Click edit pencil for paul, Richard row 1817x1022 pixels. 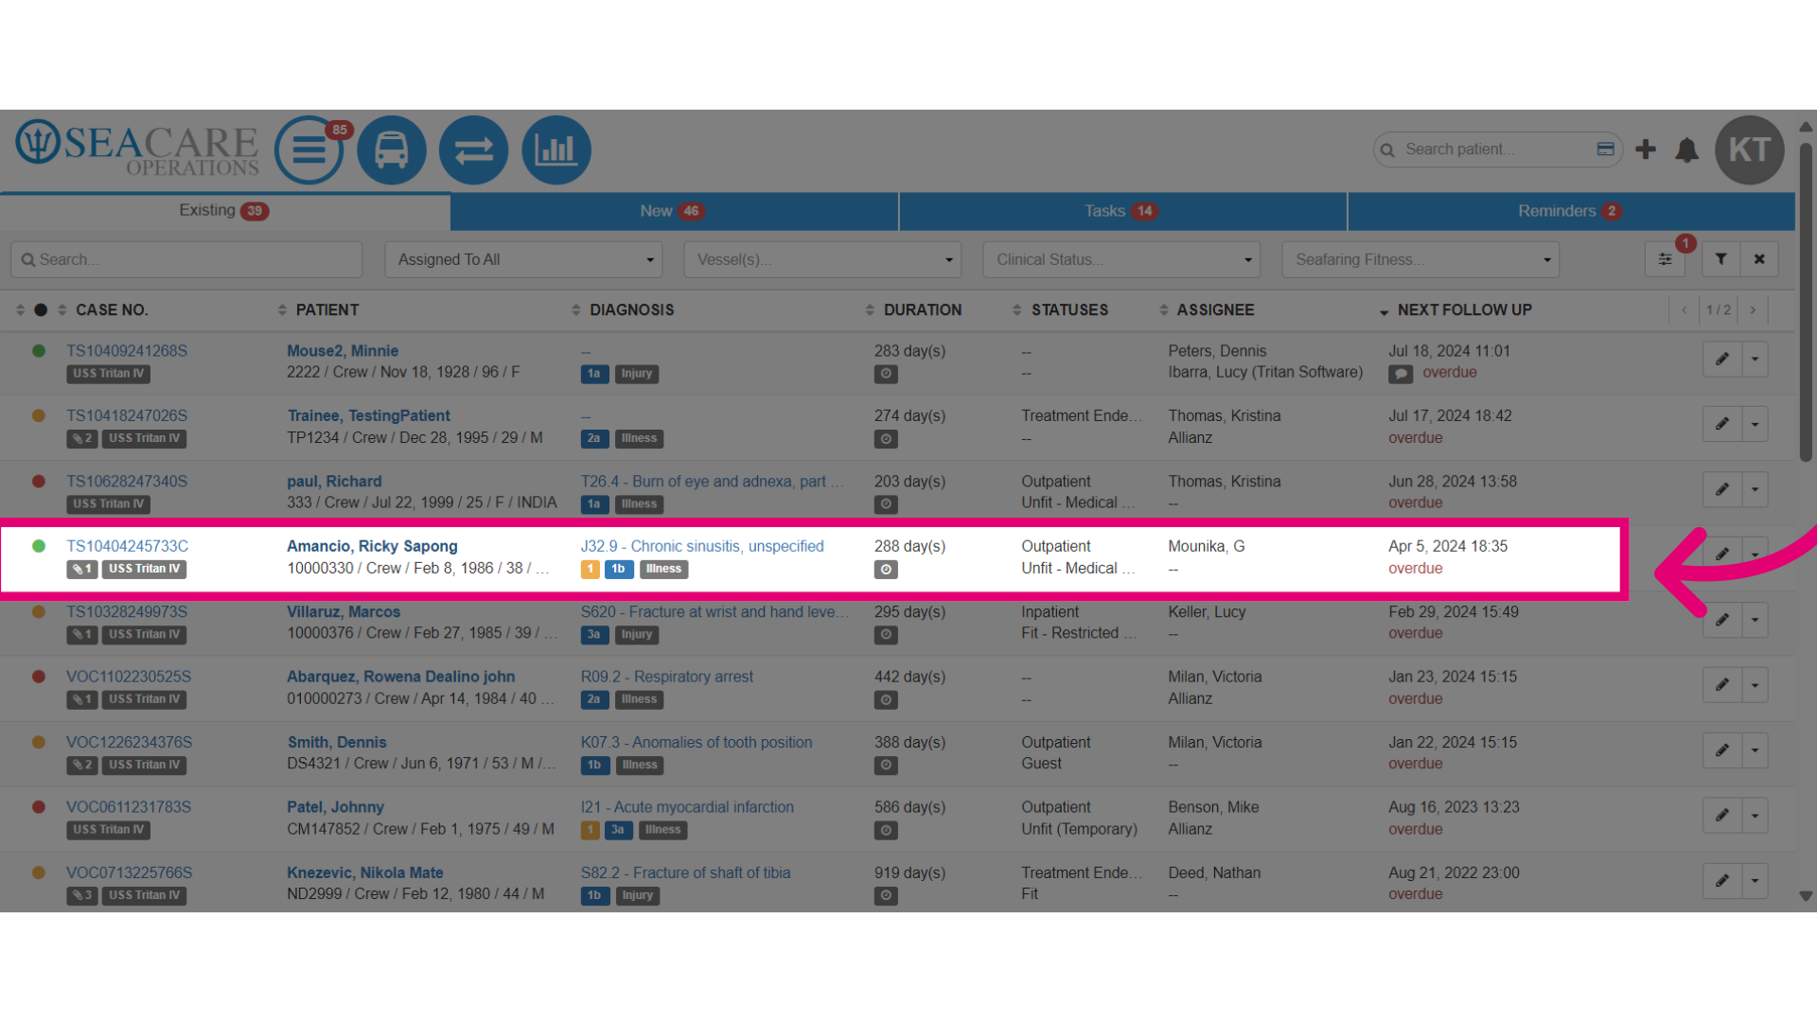pyautogui.click(x=1722, y=489)
